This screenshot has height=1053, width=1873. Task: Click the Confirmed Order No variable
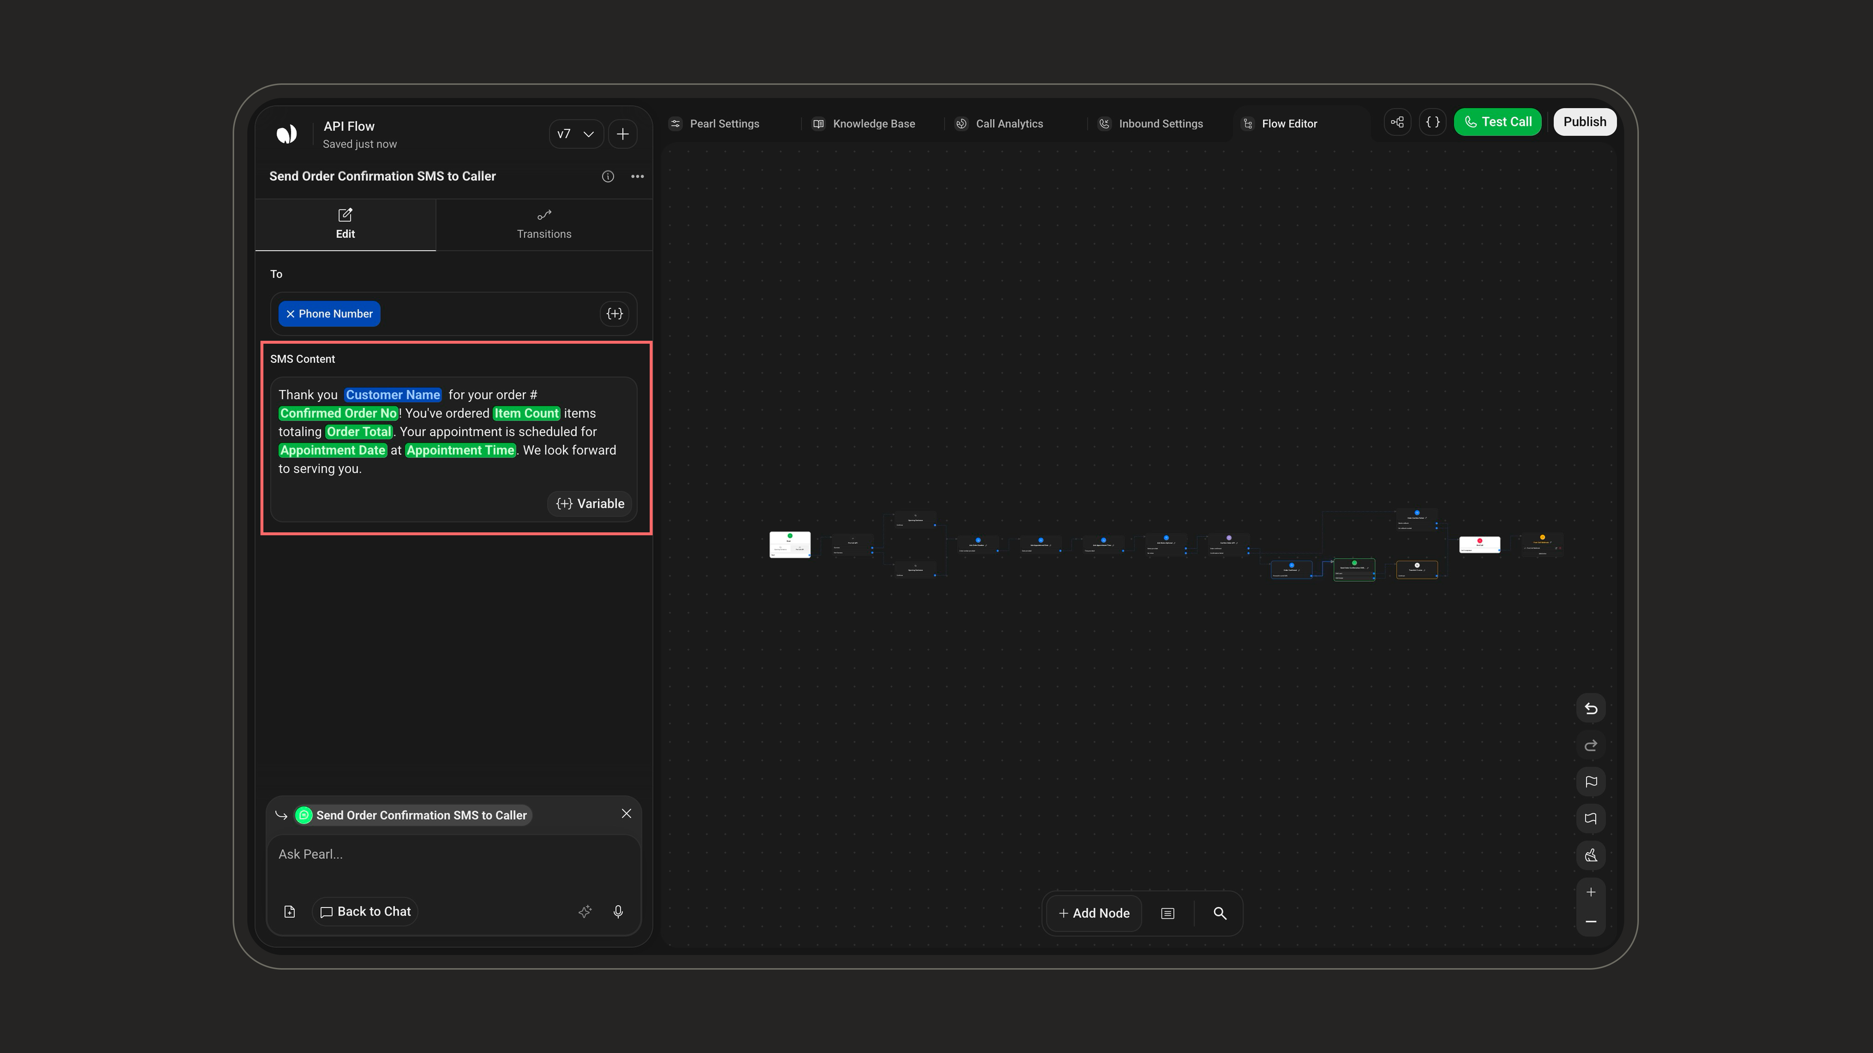pos(338,414)
